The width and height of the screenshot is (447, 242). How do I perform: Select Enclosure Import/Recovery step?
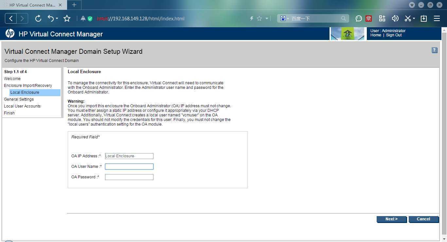[x=28, y=86]
